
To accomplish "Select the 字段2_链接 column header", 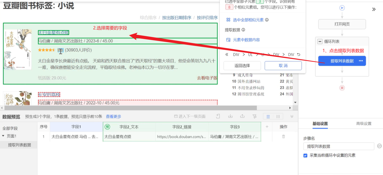I will (182, 127).
